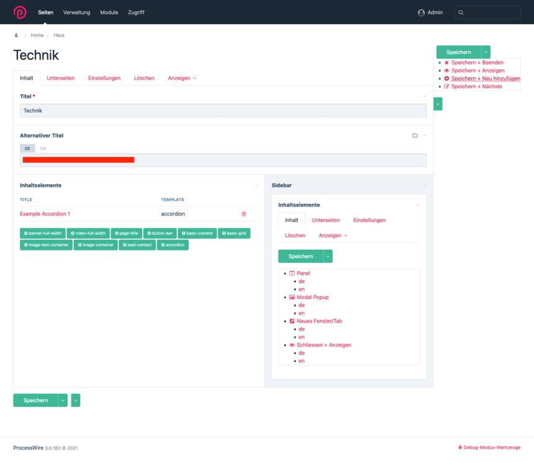534x465 pixels.
Task: Click into the Titel input field
Action: (223, 111)
